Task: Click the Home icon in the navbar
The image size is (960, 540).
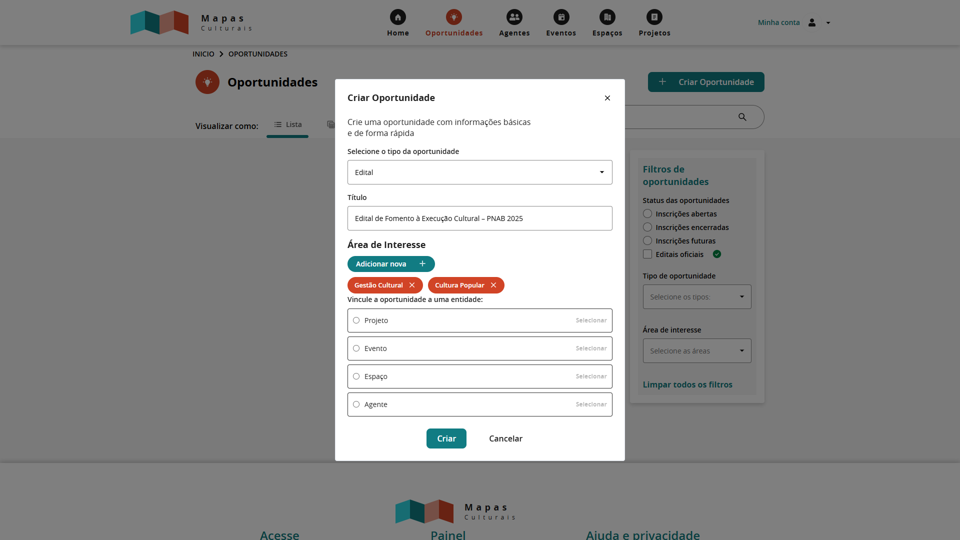Action: (x=397, y=17)
